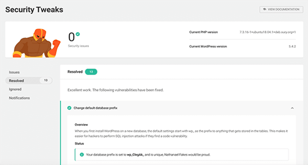This screenshot has width=308, height=165.
Task: Click the green 13 pill next to the Resolved heading
Action: click(x=91, y=72)
